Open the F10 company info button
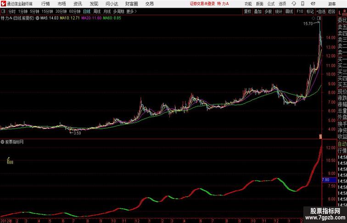Screen dimensions: 347x223 [300, 11]
